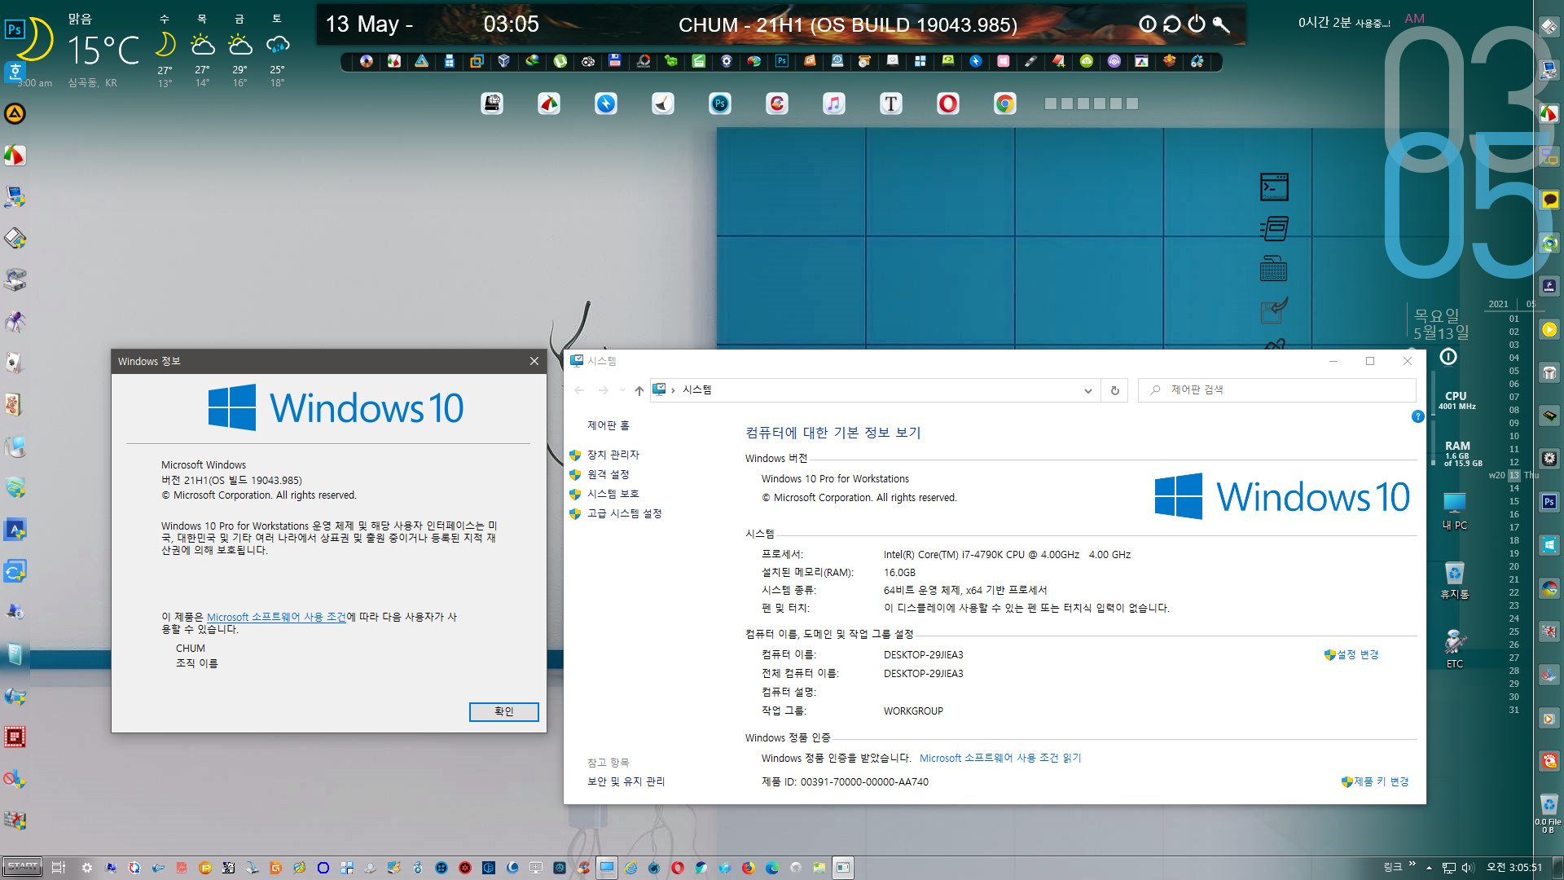
Task: Open the blue lightning bolt icon in the dock
Action: point(606,103)
